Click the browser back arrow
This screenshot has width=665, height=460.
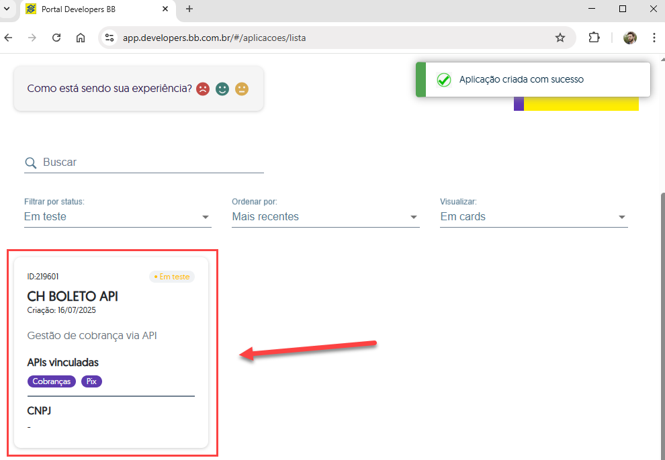tap(9, 38)
